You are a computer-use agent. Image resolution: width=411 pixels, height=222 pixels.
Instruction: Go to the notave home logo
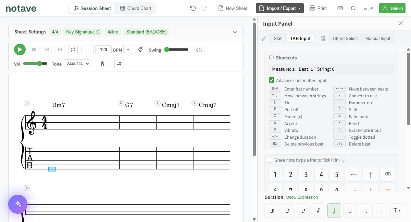[21, 9]
